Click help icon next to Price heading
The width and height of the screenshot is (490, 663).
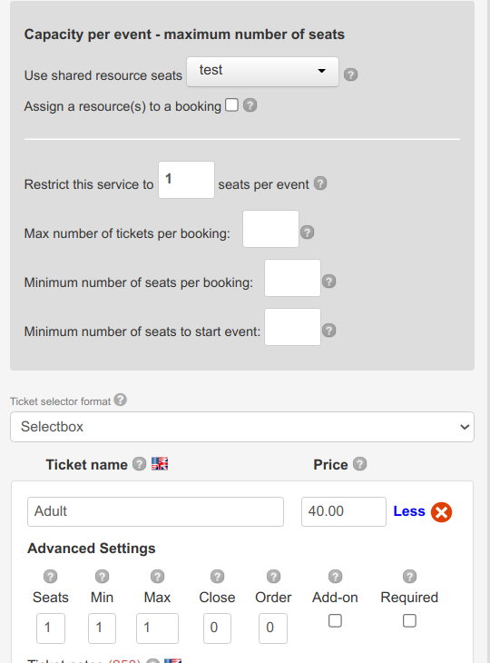coord(360,464)
